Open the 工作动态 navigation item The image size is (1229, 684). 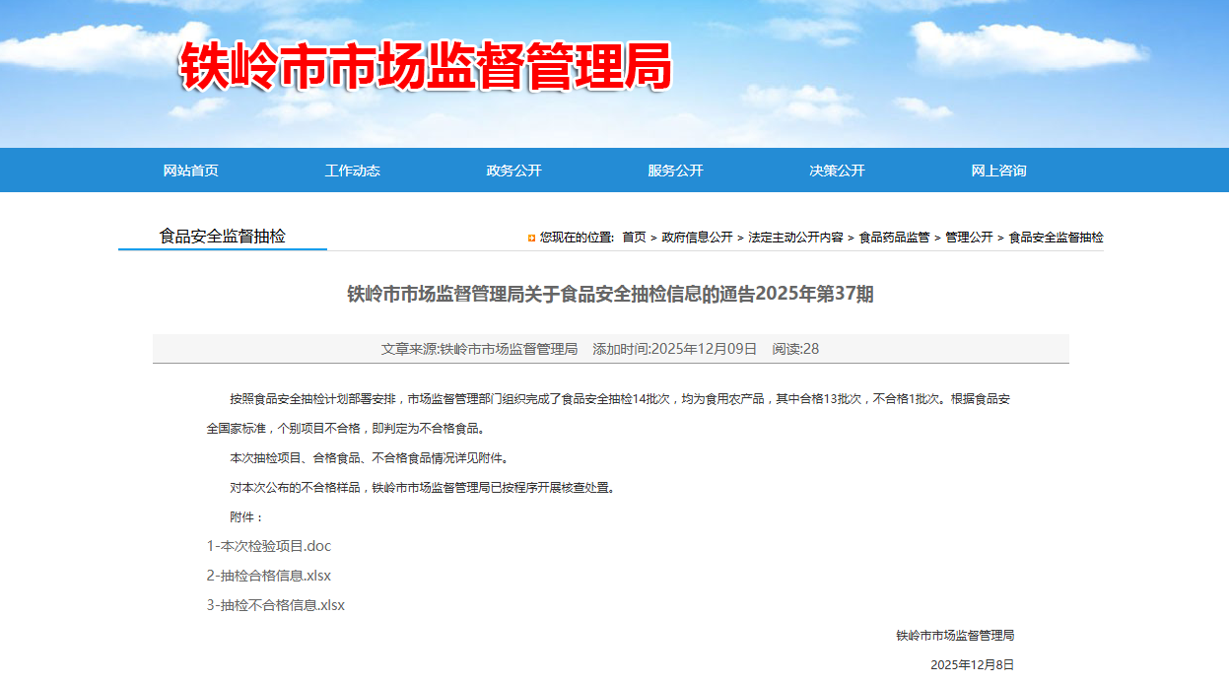coord(353,171)
